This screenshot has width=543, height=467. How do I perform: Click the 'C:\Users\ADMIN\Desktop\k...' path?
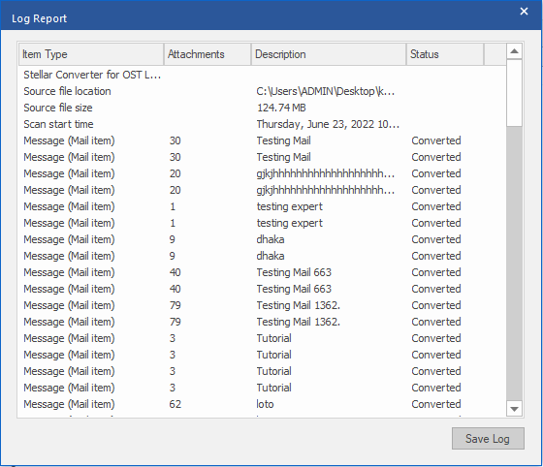tap(326, 91)
